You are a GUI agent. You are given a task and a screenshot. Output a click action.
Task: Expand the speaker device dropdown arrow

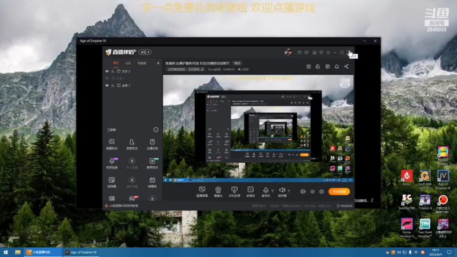click(x=289, y=191)
